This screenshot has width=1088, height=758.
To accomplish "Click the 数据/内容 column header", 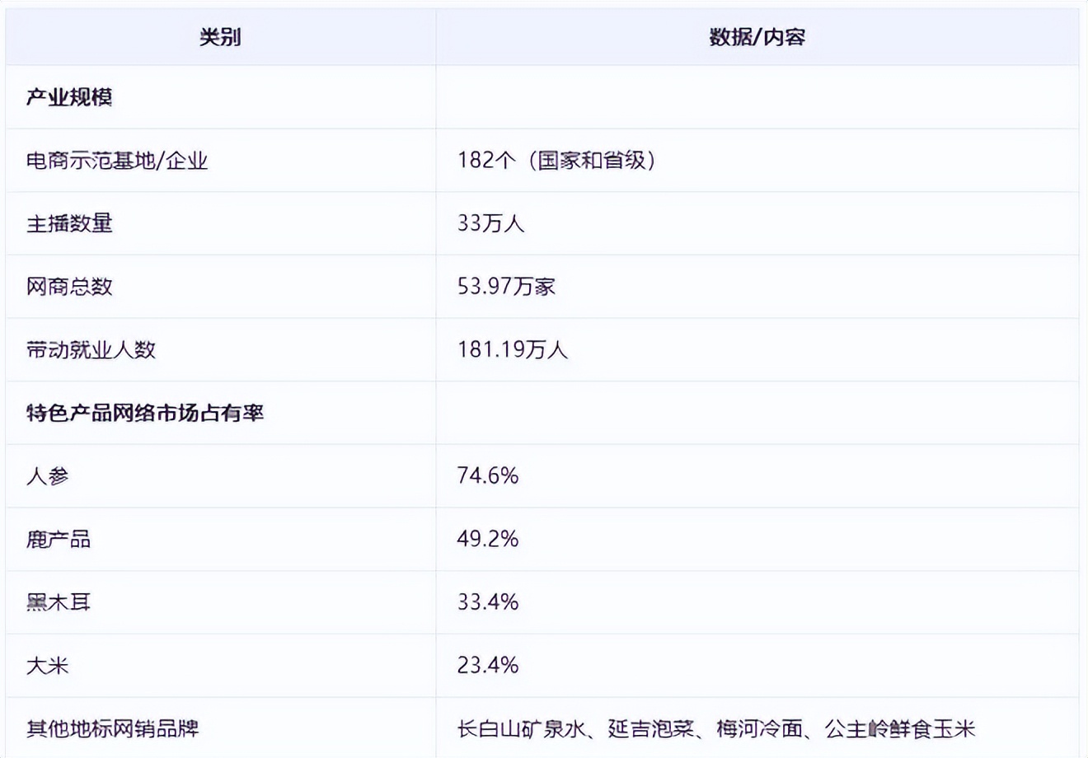I will pos(757,37).
